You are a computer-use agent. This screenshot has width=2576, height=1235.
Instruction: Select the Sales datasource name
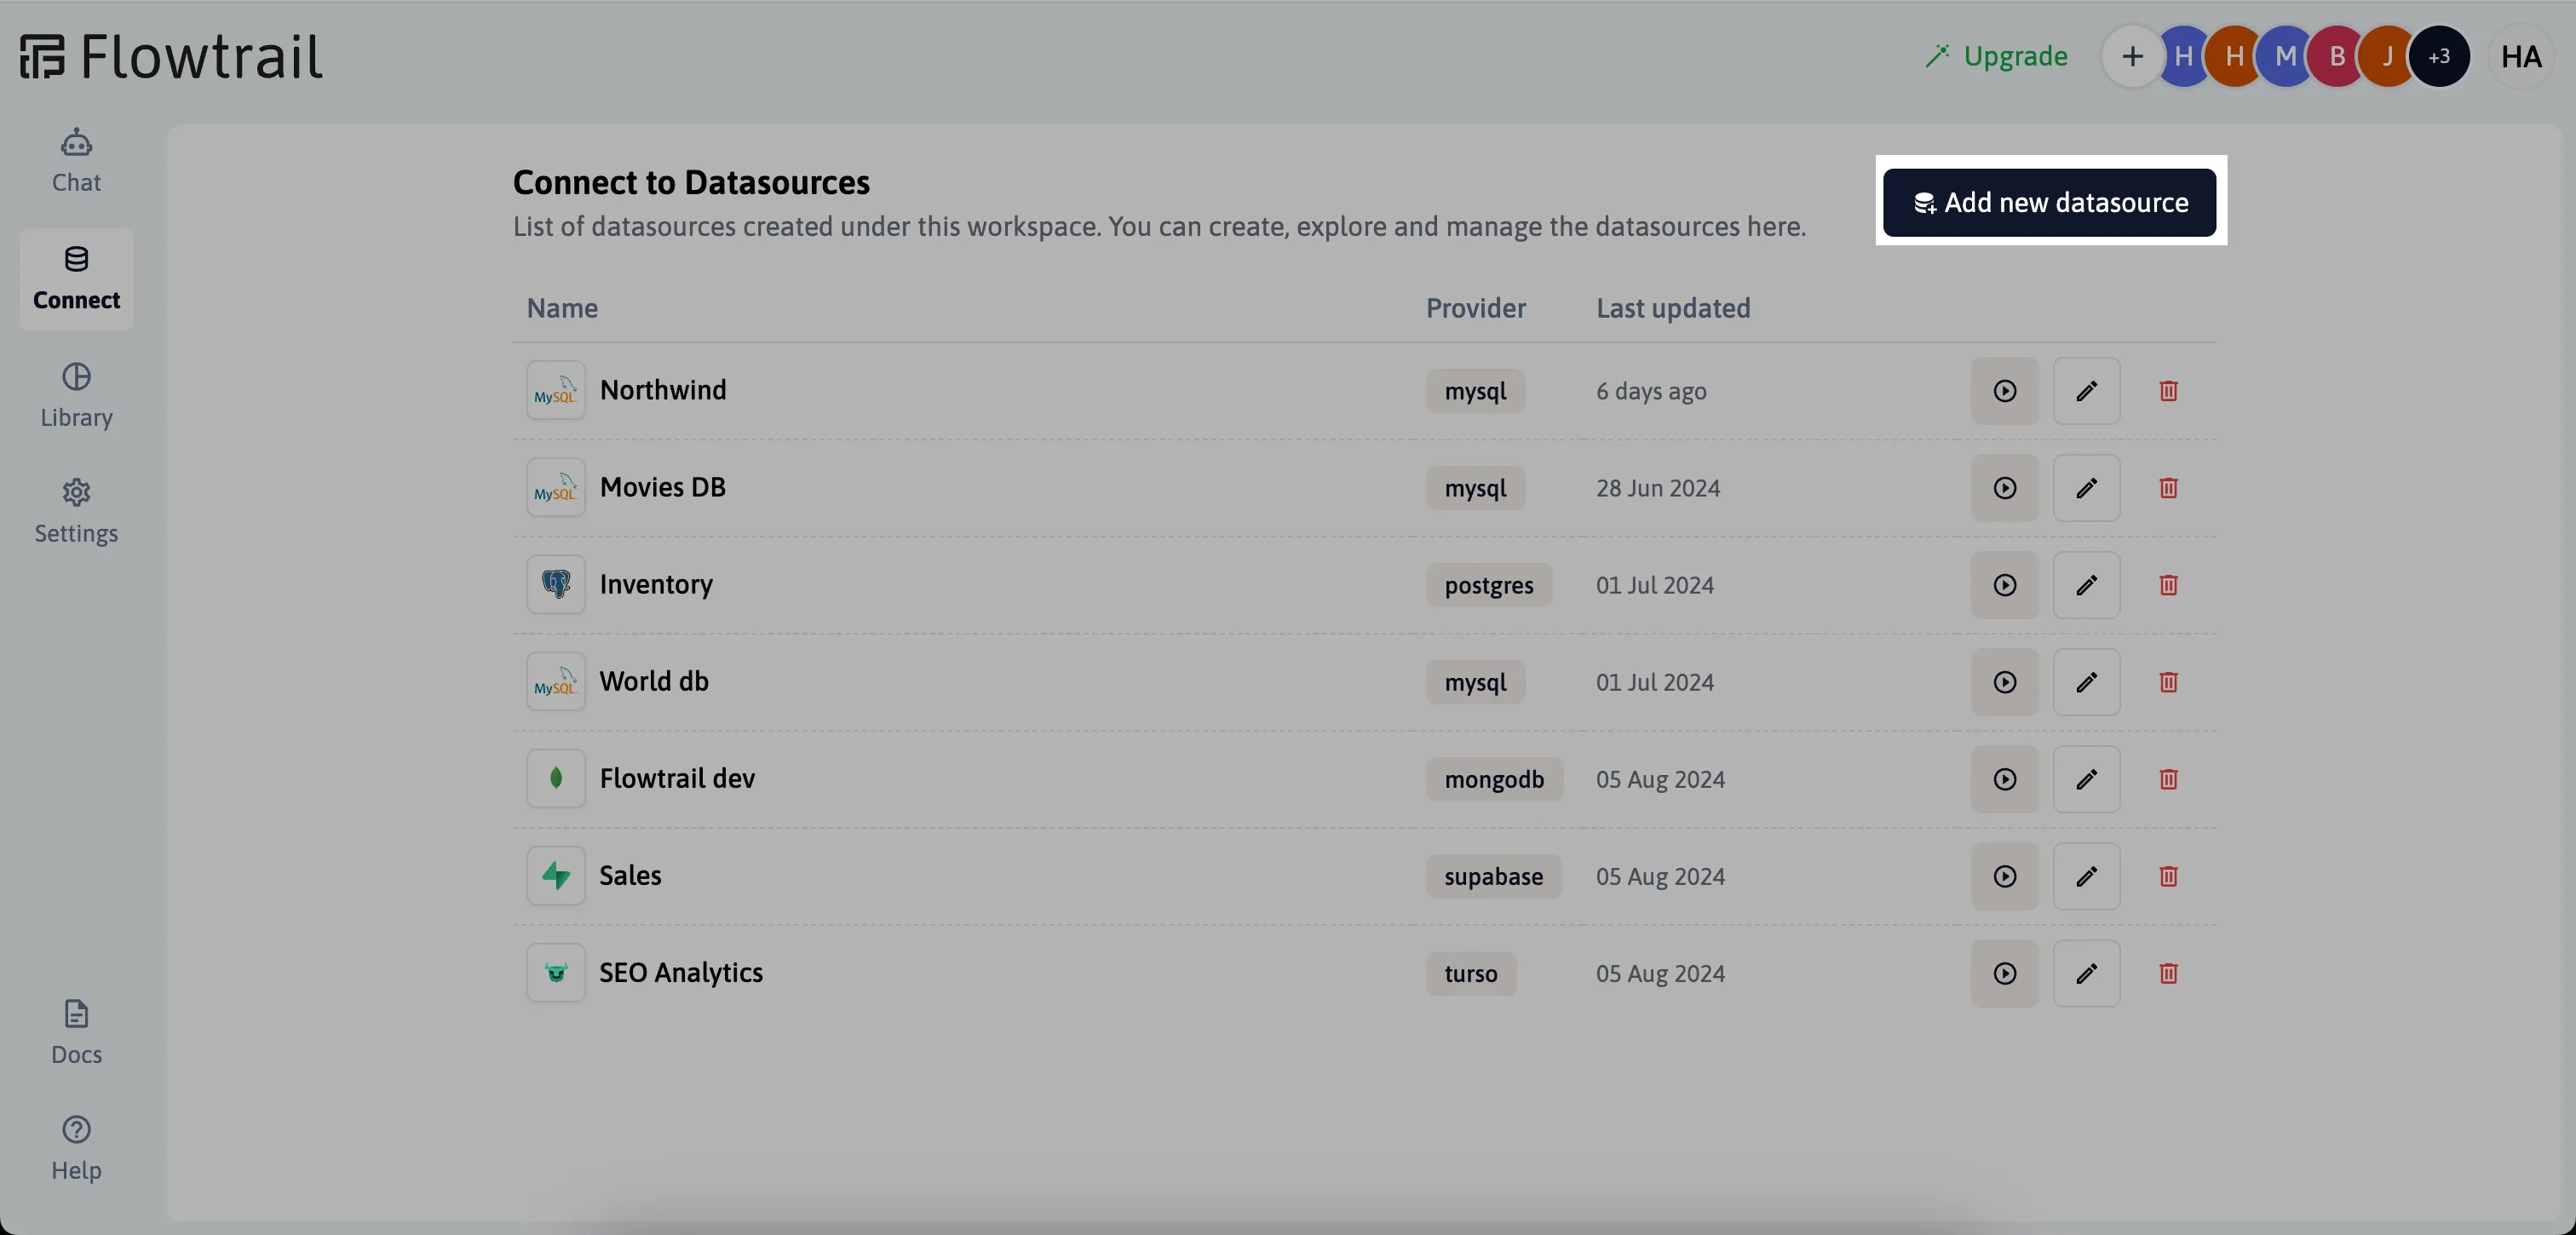pos(630,875)
